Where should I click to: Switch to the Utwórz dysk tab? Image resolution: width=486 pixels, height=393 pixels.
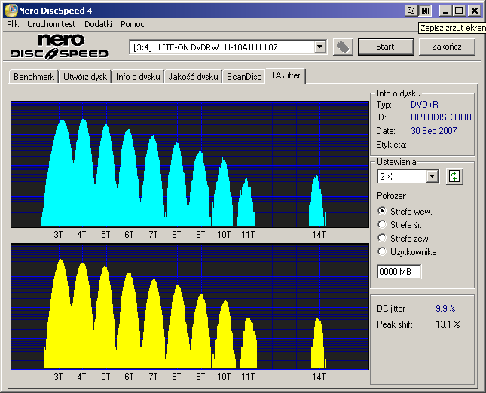pyautogui.click(x=85, y=77)
